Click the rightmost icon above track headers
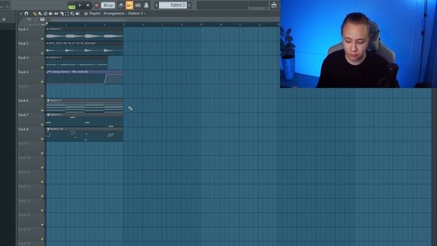The width and height of the screenshot is (437, 246). point(42,19)
